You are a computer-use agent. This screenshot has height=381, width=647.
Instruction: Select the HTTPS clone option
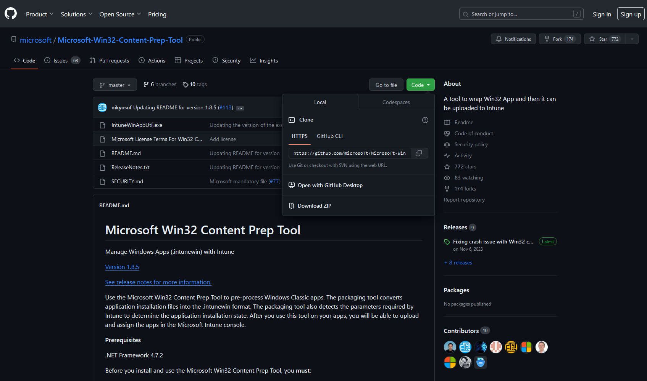pyautogui.click(x=300, y=136)
